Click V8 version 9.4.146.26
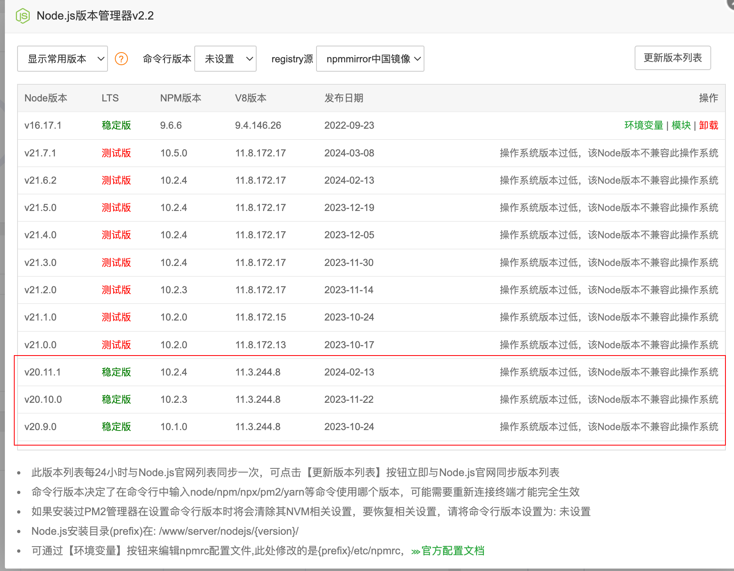Image resolution: width=734 pixels, height=571 pixels. [258, 125]
